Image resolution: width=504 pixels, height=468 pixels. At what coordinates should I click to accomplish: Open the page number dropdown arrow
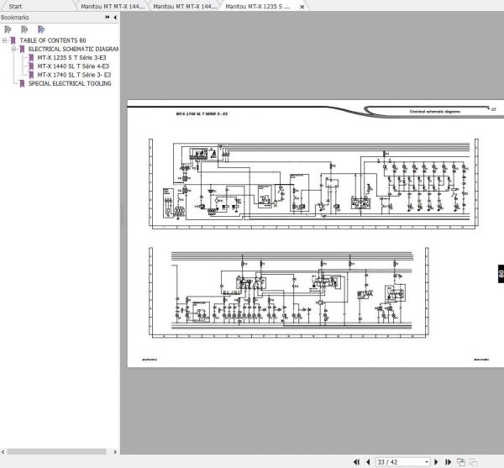coord(427,462)
